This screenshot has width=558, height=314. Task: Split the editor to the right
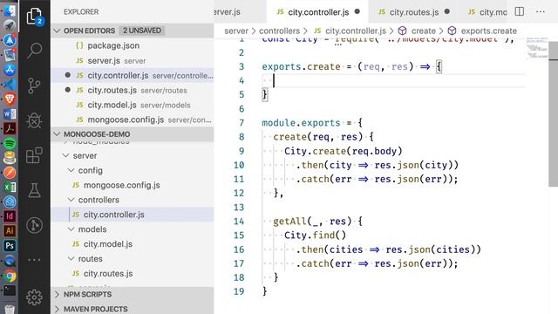520,11
